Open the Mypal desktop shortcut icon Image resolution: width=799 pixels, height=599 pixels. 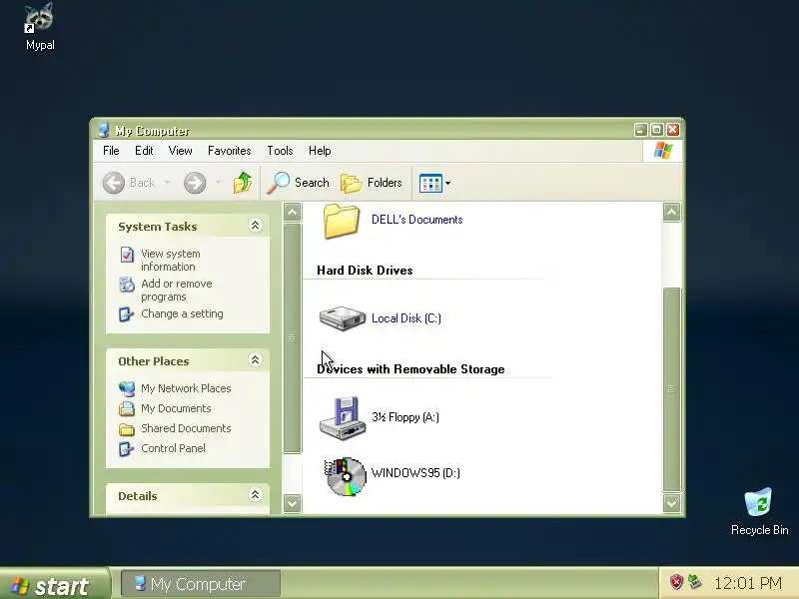click(x=39, y=18)
